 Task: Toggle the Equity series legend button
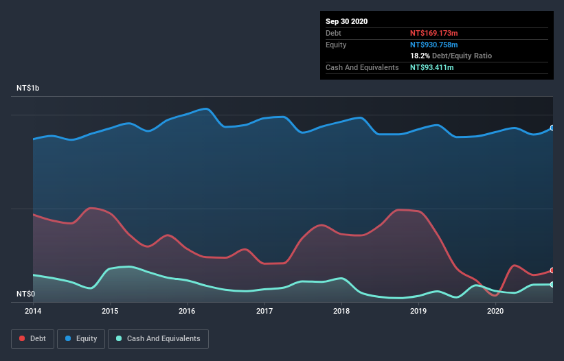[81, 339]
